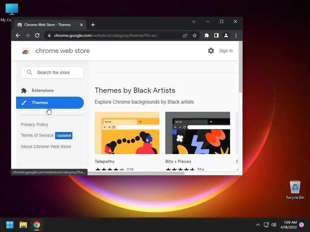Click the horizontal page scrollbar
The width and height of the screenshot is (310, 232).
136,173
